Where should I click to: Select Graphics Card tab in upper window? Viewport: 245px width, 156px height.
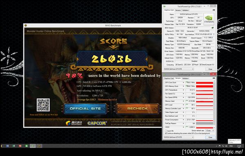tap(169, 10)
